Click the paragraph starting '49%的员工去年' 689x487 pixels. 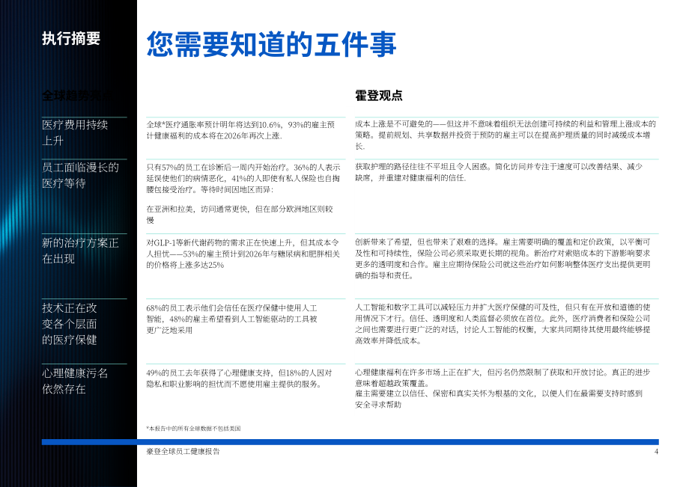click(239, 379)
